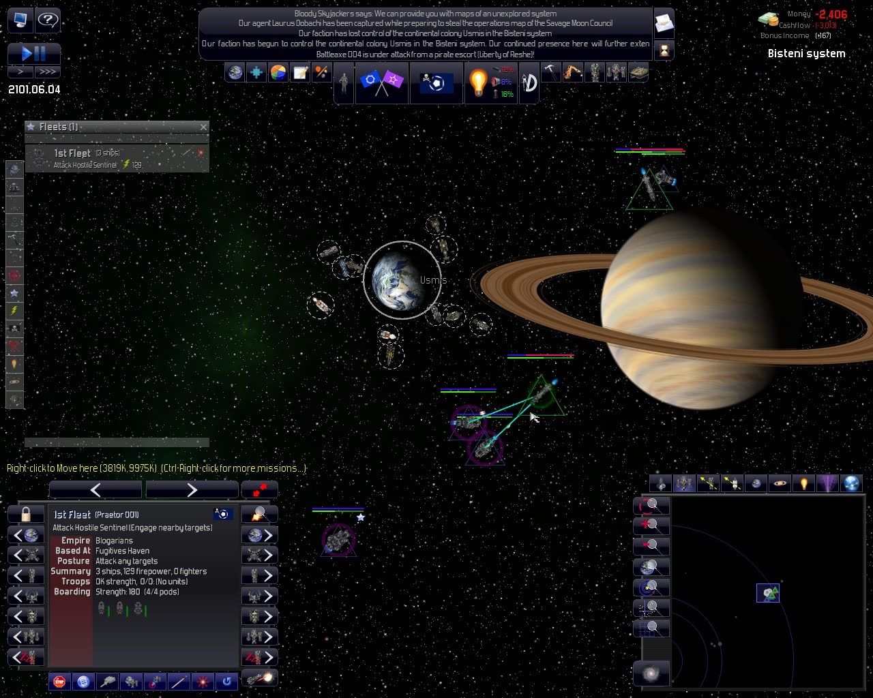Toggle the ringed planet map filter
873x698 pixels.
(x=780, y=483)
